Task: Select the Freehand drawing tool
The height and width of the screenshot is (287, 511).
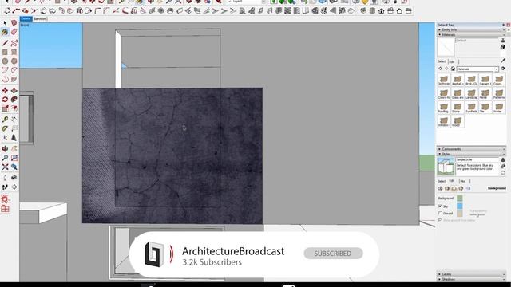Action: click(14, 43)
